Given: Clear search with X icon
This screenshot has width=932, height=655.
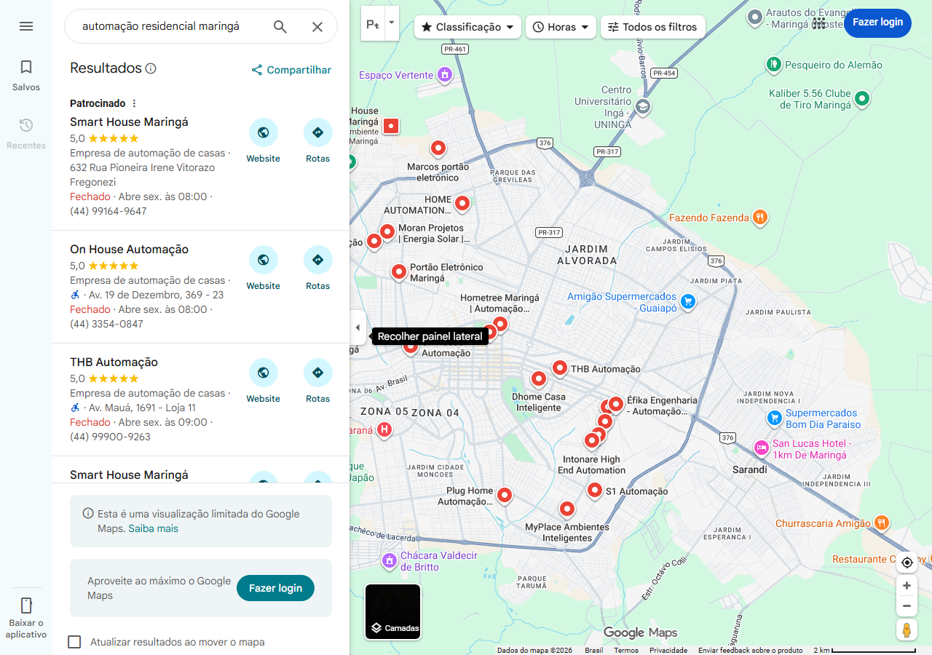Looking at the screenshot, I should tap(317, 27).
